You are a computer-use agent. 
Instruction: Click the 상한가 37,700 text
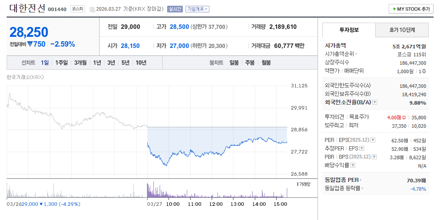pyautogui.click(x=209, y=27)
